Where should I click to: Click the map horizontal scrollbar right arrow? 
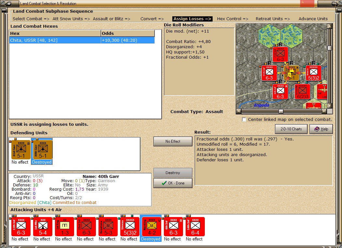coord(324,111)
